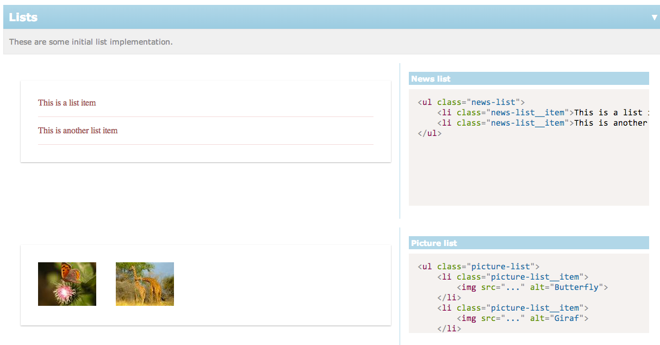Image resolution: width=660 pixels, height=345 pixels.
Task: Click the '<ul class="news-list">' code line
Action: point(471,102)
